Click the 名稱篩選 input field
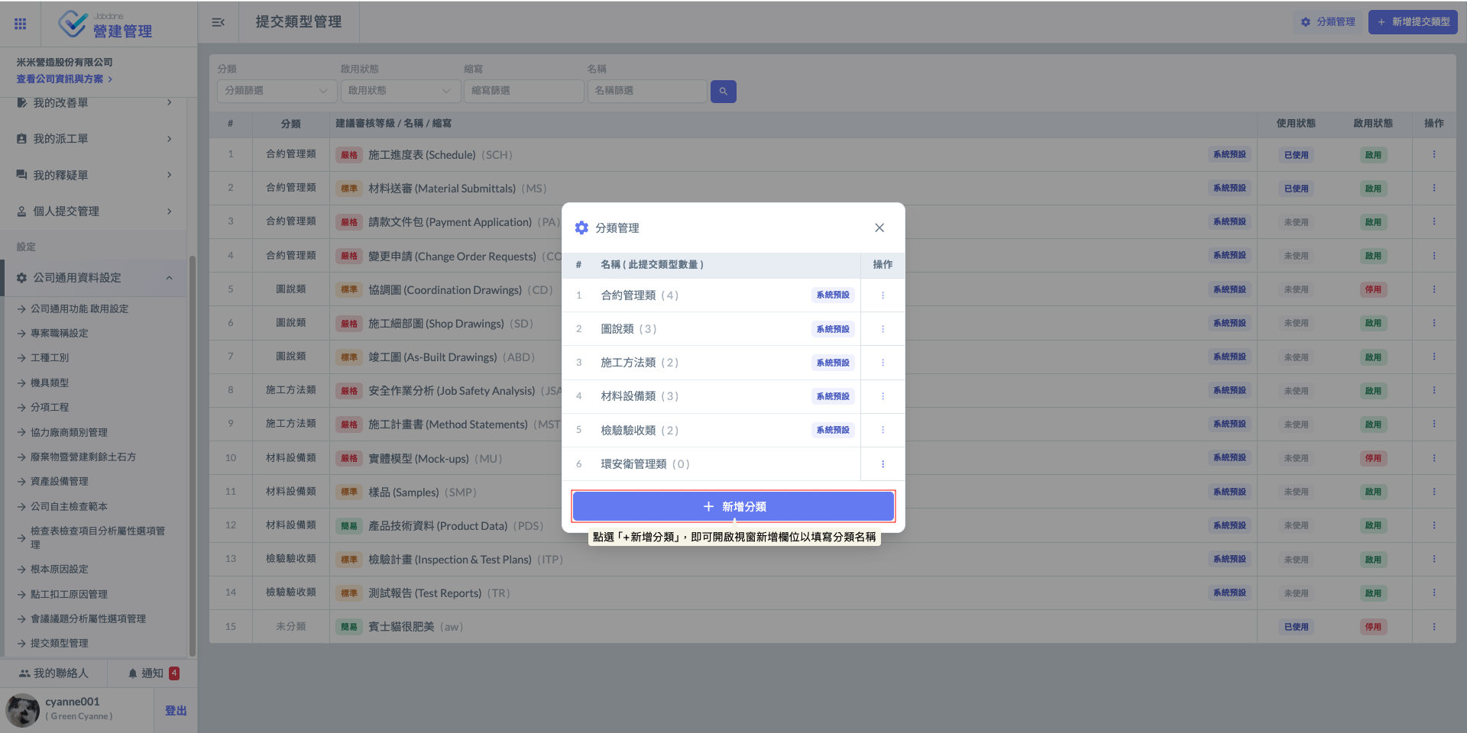The height and width of the screenshot is (733, 1467). click(x=646, y=91)
